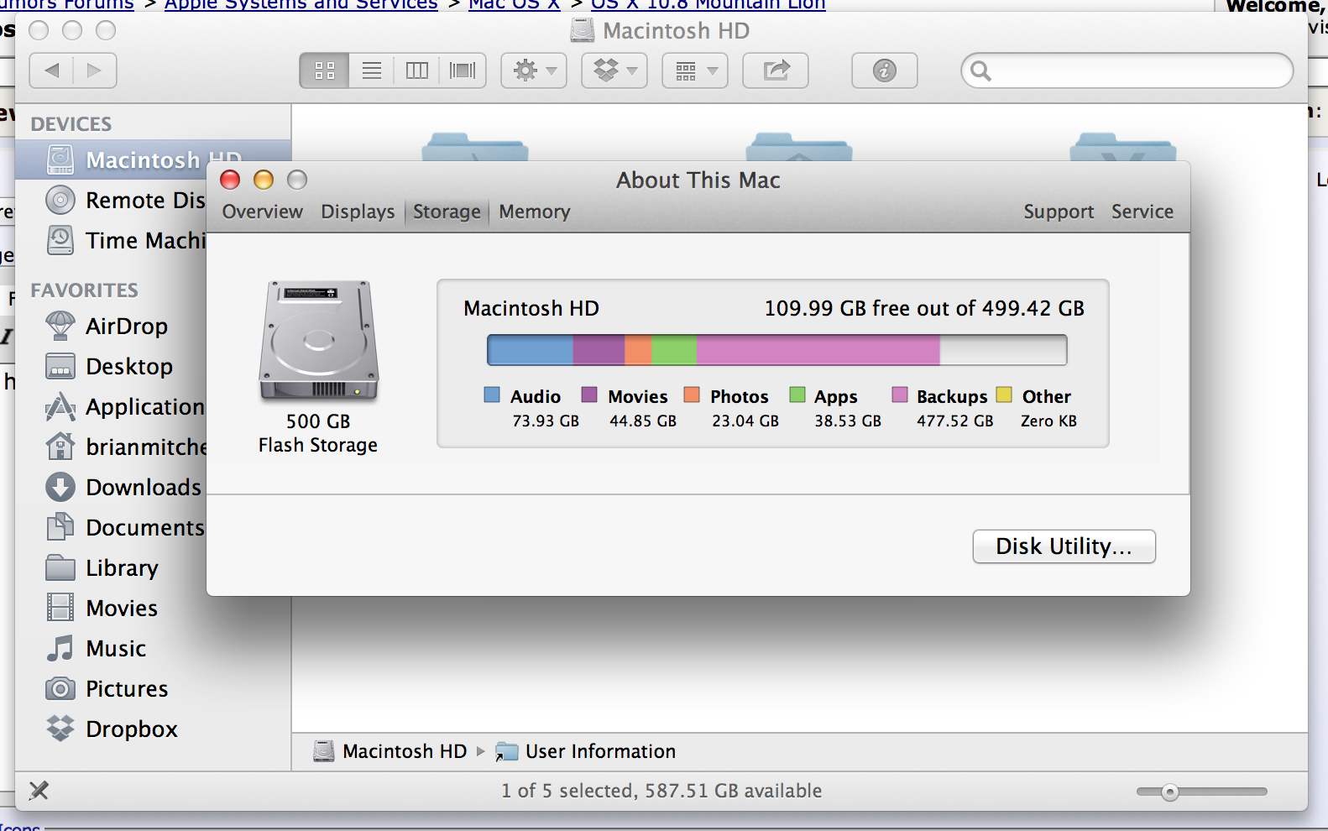This screenshot has height=831, width=1328.
Task: Click the "73.93 GB" Audio value
Action: (546, 421)
